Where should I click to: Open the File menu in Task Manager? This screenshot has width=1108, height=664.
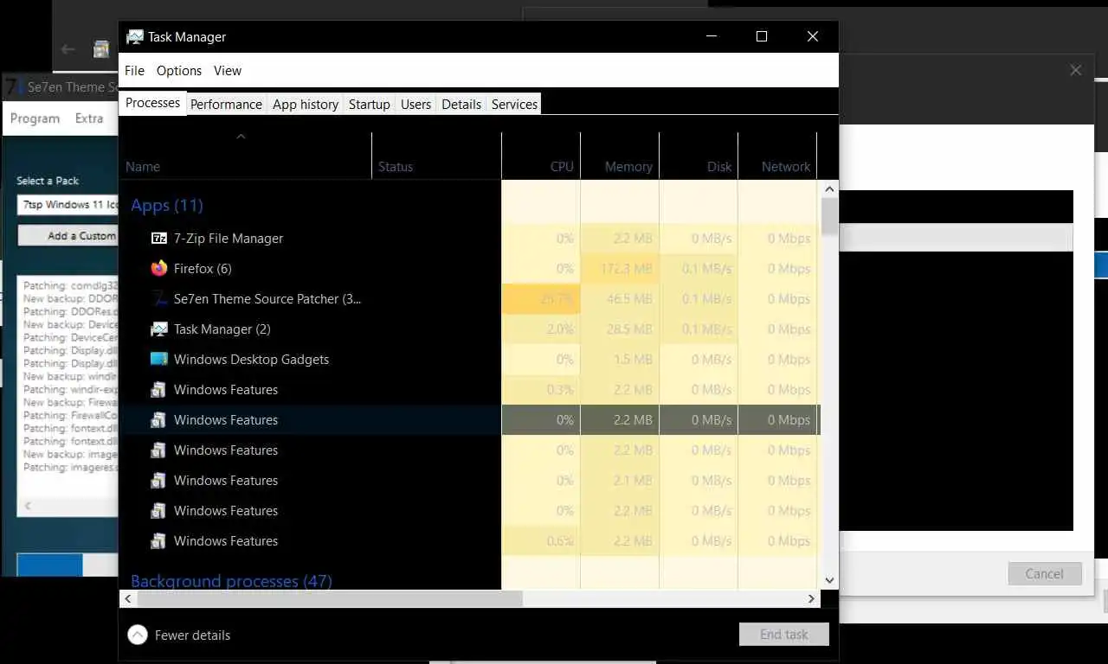[134, 71]
